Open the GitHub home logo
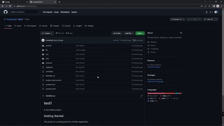 [6, 12]
